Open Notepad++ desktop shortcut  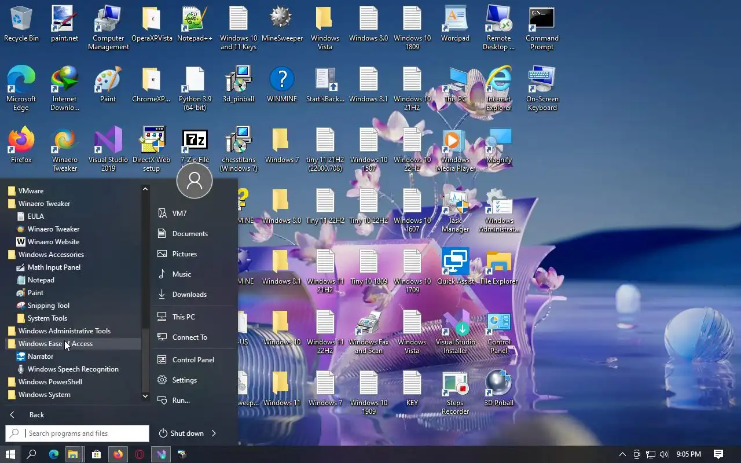(195, 24)
